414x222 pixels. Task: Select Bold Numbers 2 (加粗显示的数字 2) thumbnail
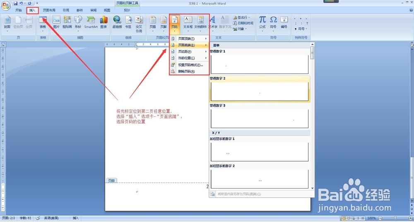click(x=260, y=179)
